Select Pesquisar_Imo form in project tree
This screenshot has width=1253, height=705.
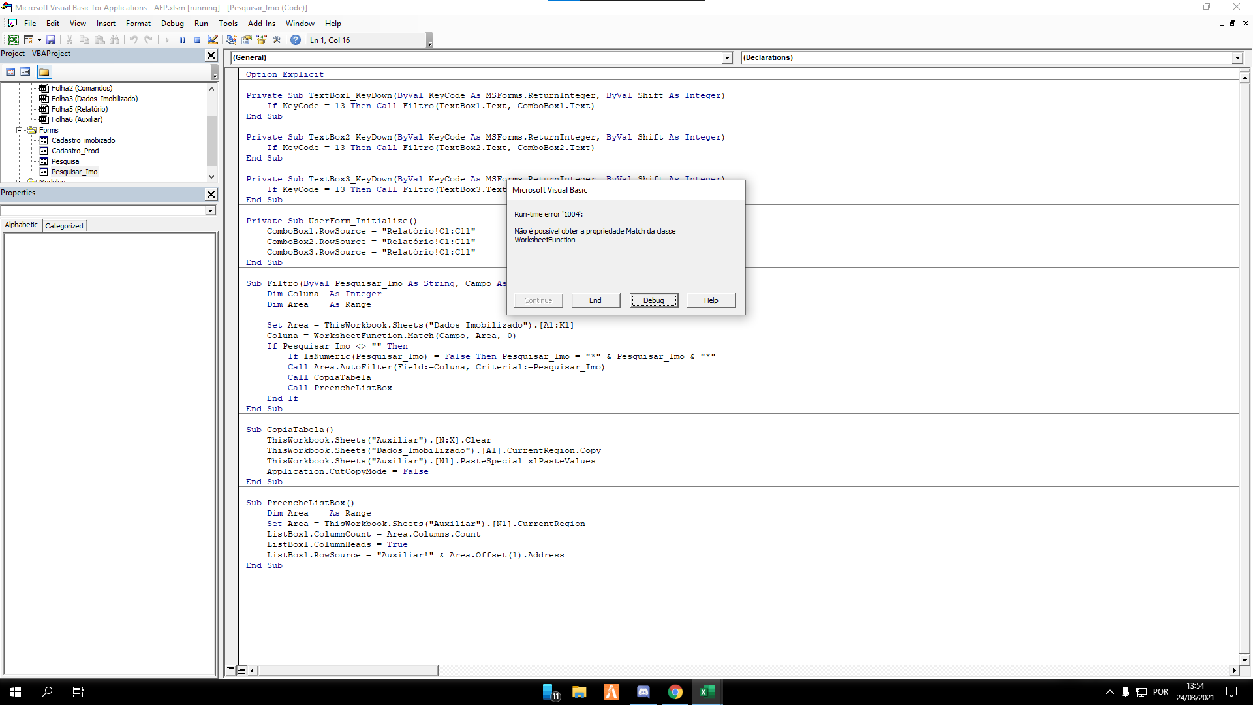point(74,172)
